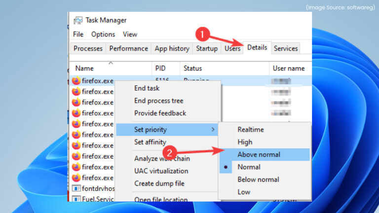
Task: Sort by the PID column header
Action: [x=166, y=69]
